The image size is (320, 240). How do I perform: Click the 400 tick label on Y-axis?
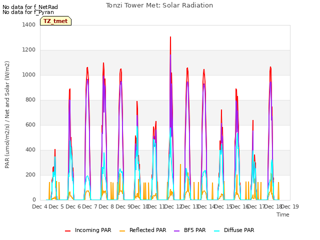tap(30, 150)
